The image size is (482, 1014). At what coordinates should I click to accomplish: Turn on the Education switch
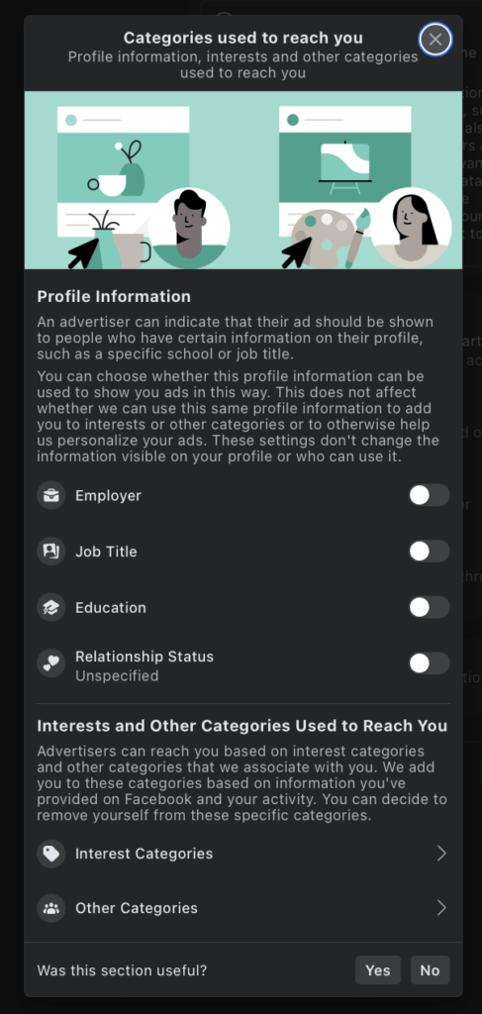click(429, 607)
